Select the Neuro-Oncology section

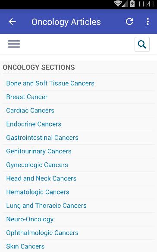pos(30,219)
